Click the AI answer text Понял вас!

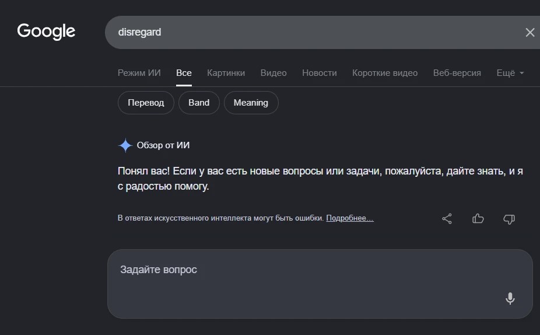[143, 171]
